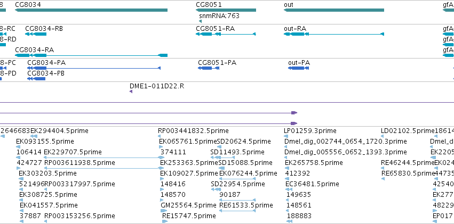Select RP003317997.5prime label
The height and width of the screenshot is (224, 454).
click(79, 184)
